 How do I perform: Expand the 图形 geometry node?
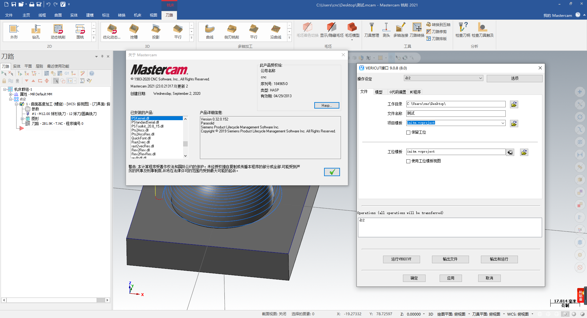pyautogui.click(x=22, y=119)
